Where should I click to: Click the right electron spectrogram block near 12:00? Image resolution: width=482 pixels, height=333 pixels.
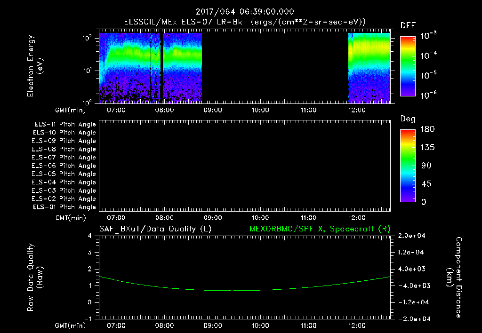pyautogui.click(x=369, y=68)
